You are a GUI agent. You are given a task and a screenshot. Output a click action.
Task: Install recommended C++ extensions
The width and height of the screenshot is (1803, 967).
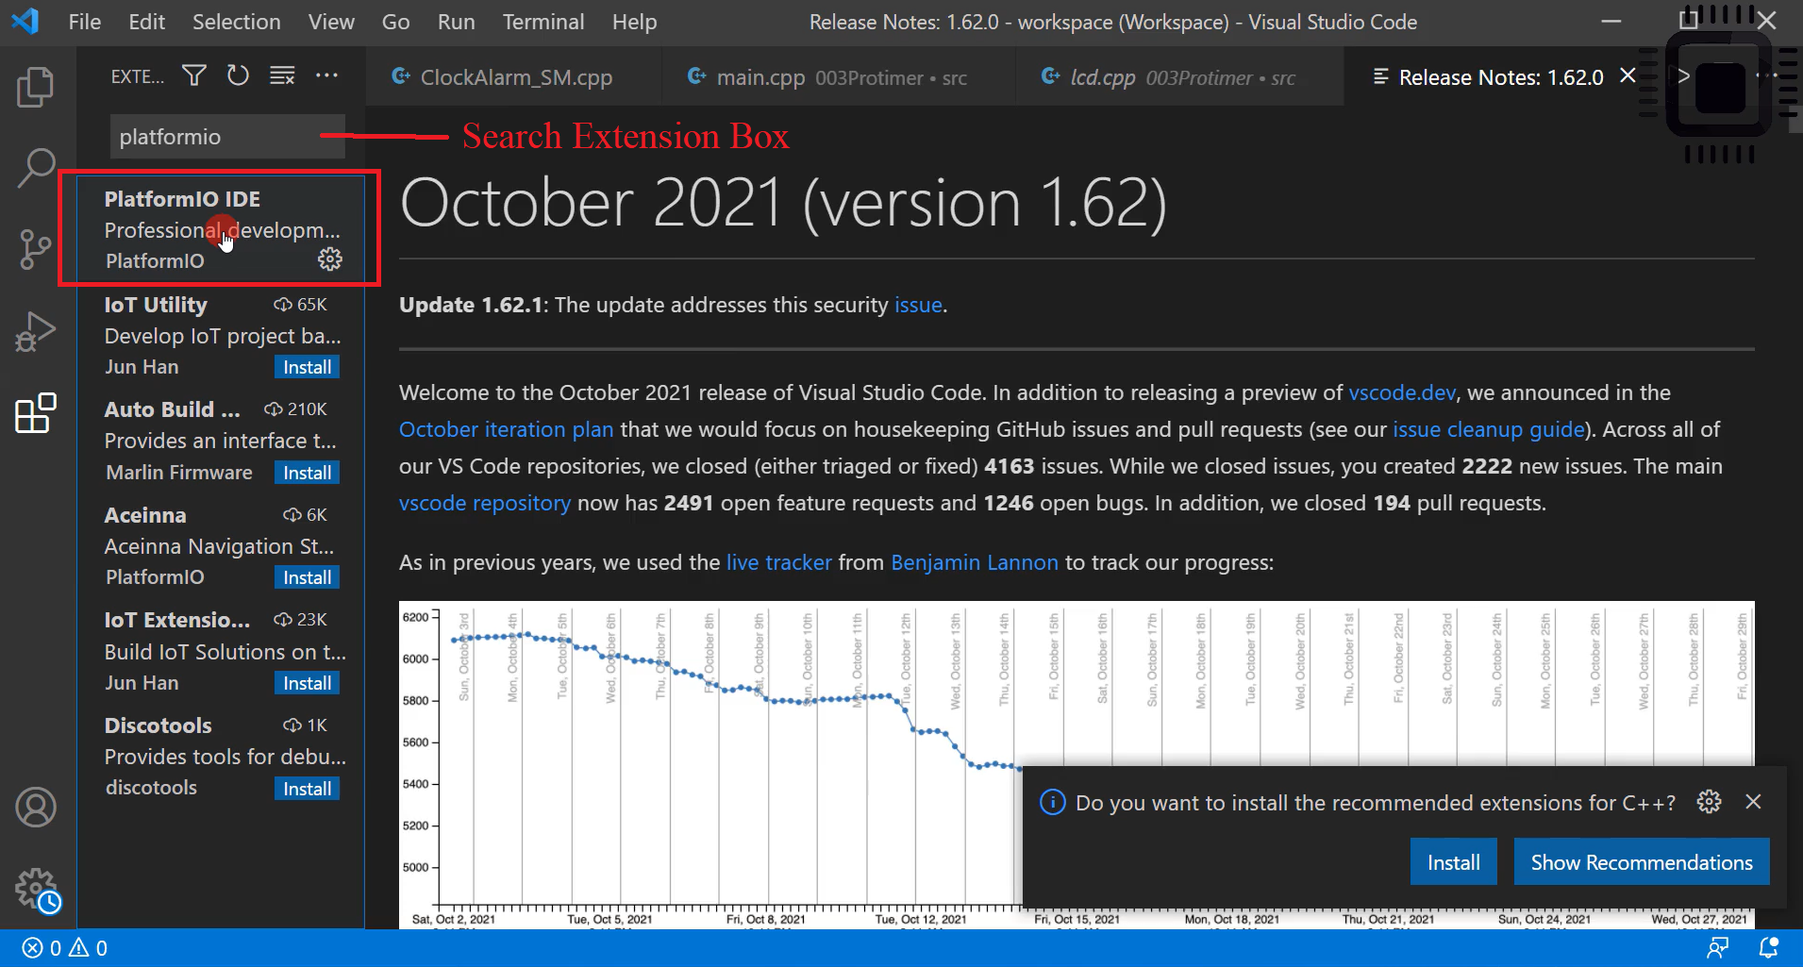click(1453, 862)
